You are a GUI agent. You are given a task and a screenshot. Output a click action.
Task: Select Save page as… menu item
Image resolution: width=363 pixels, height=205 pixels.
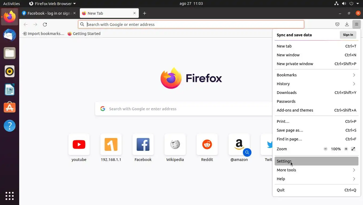click(317, 130)
